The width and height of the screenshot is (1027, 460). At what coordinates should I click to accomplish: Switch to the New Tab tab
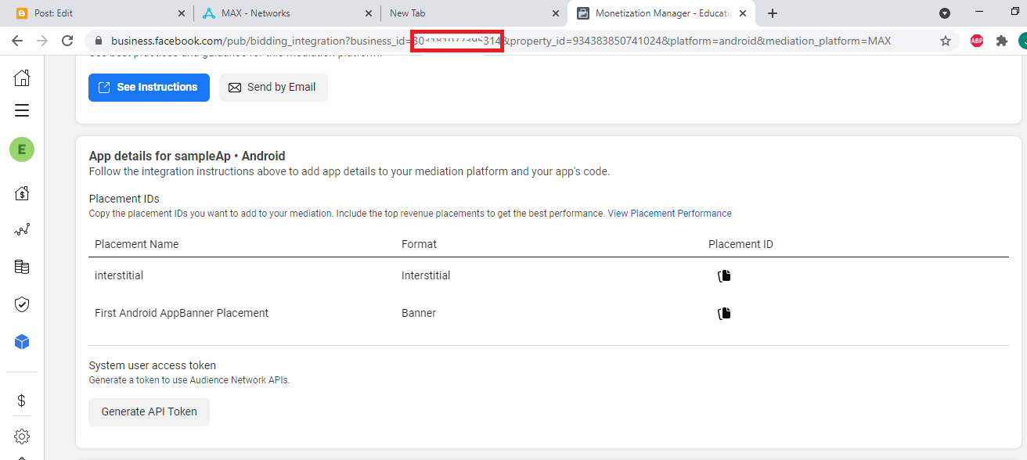tap(474, 13)
